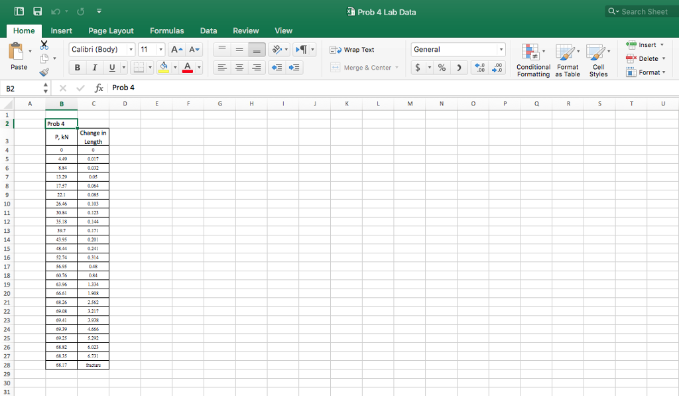
Task: Apply currency number format
Action: [419, 67]
